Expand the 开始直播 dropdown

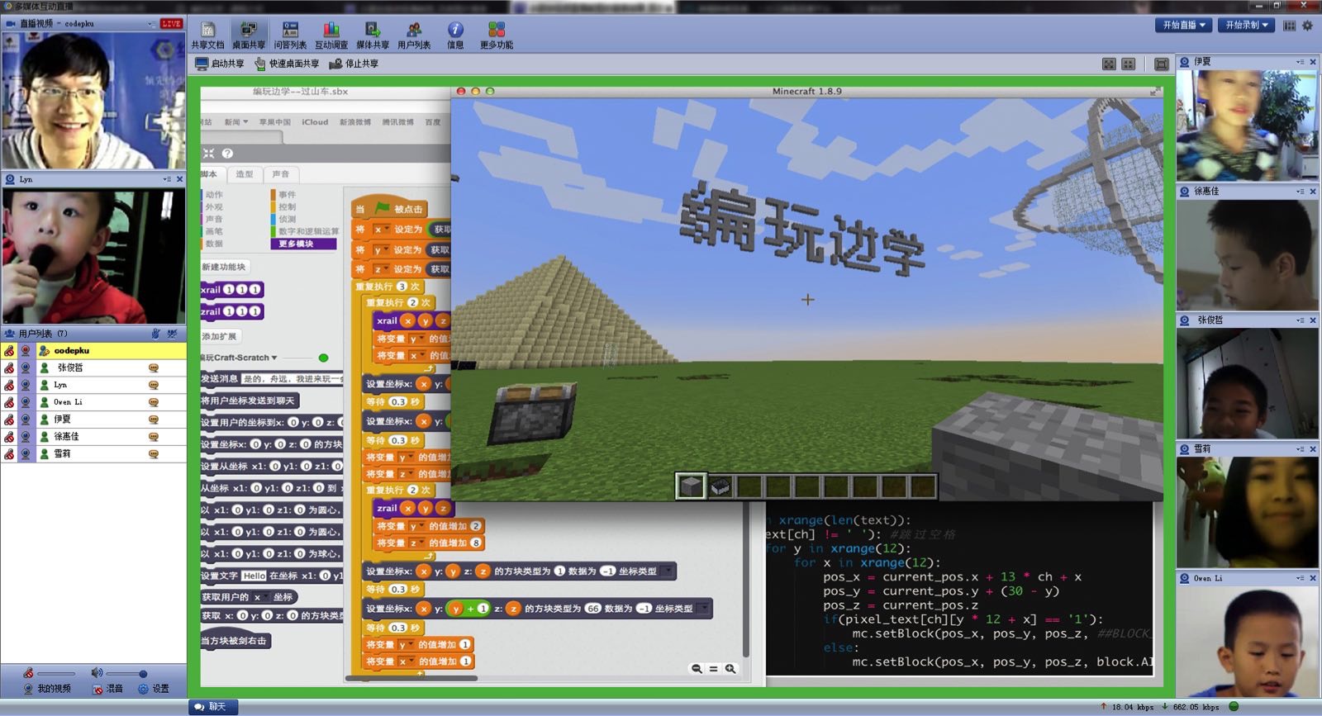pos(1184,26)
